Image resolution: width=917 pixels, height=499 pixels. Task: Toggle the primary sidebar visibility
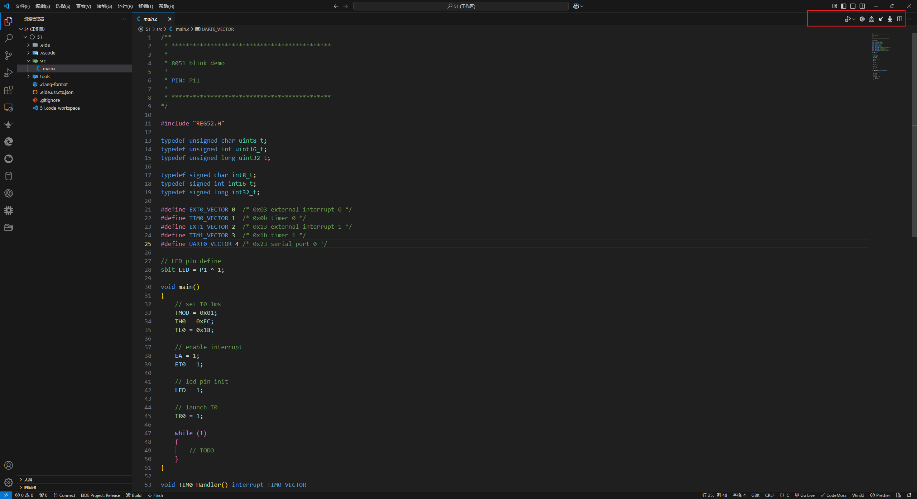pos(844,6)
